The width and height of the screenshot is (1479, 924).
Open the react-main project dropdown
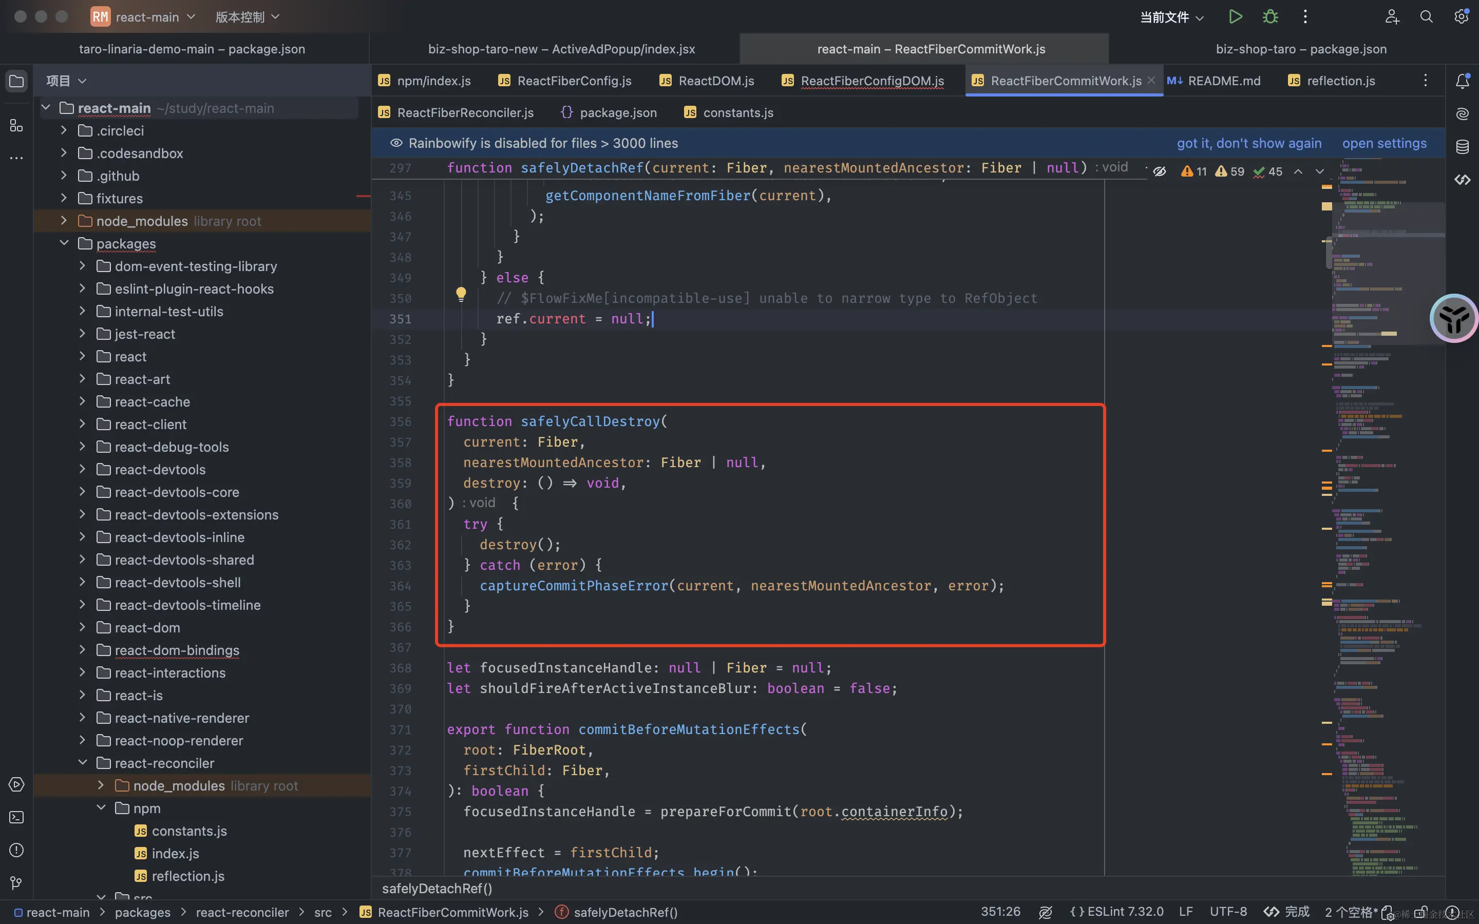(144, 16)
